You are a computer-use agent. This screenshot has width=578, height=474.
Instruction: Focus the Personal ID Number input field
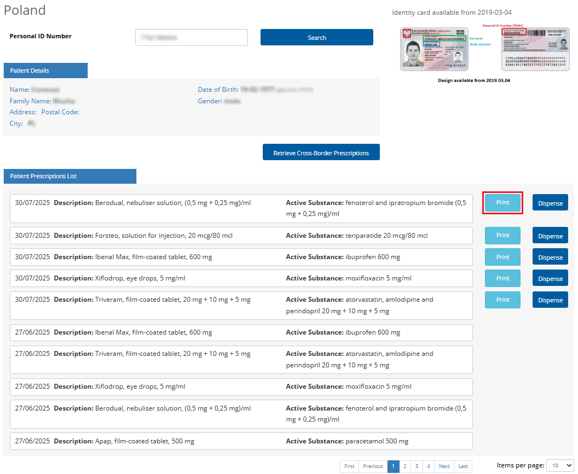pyautogui.click(x=191, y=38)
